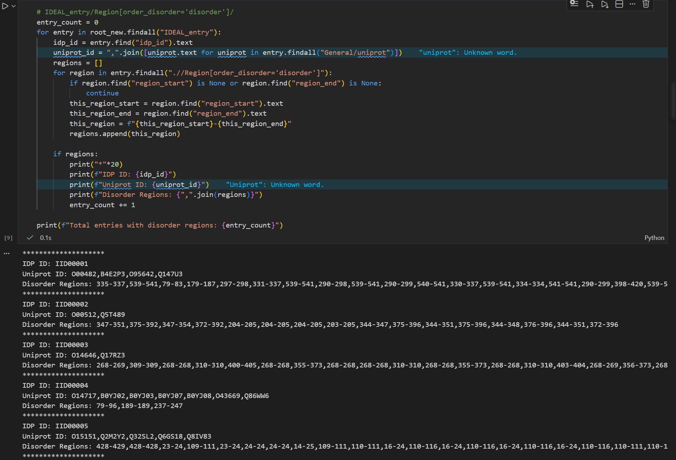Click the execution count [9] label

coord(8,238)
